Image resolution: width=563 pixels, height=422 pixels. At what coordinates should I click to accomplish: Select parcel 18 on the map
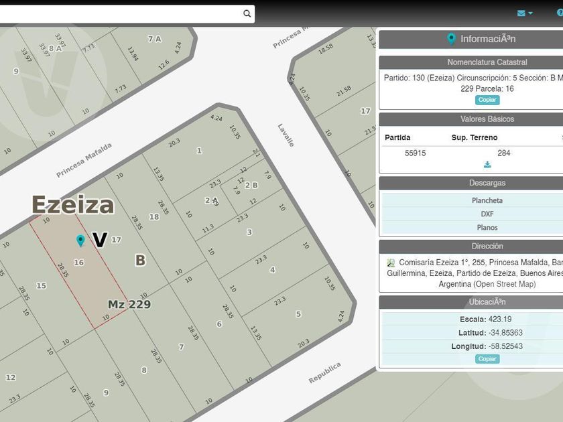point(153,216)
